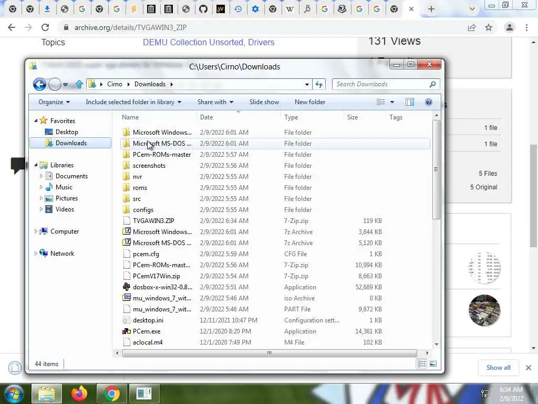Expand the Videos library node

[41, 209]
